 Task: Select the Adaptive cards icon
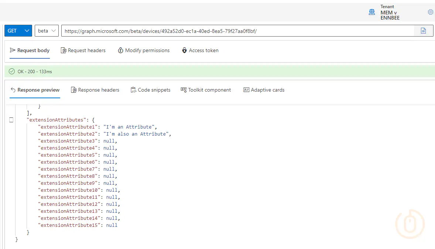(x=246, y=90)
